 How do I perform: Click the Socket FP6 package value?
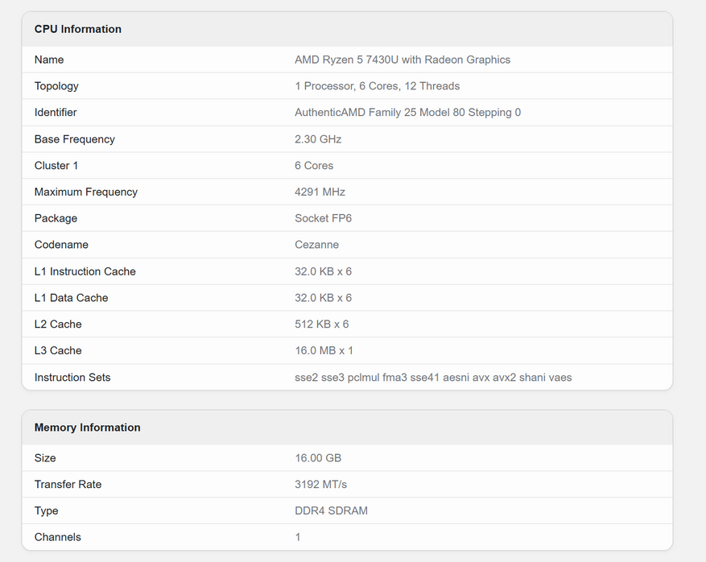coord(323,218)
